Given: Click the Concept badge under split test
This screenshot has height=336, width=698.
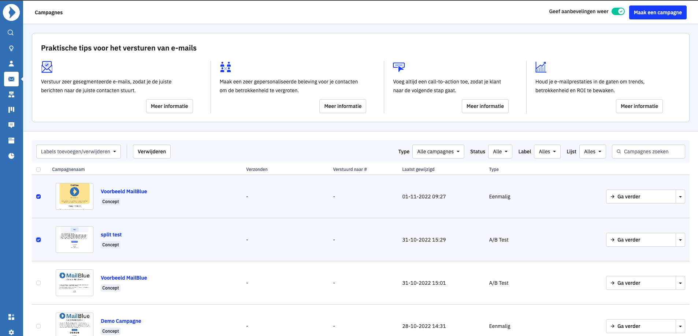Looking at the screenshot, I should (111, 245).
